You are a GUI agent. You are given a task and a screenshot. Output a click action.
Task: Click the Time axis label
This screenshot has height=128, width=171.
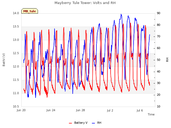tap(151, 114)
